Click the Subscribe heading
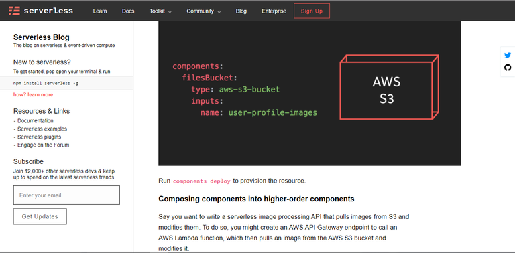This screenshot has height=253, width=515. (28, 161)
